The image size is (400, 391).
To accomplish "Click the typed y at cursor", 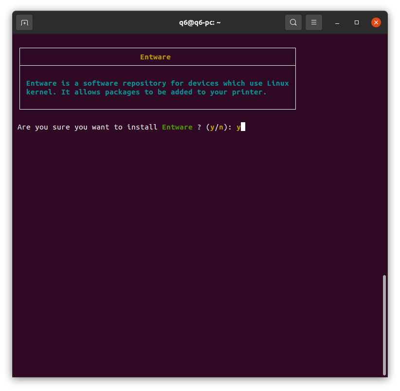I will tap(238, 127).
